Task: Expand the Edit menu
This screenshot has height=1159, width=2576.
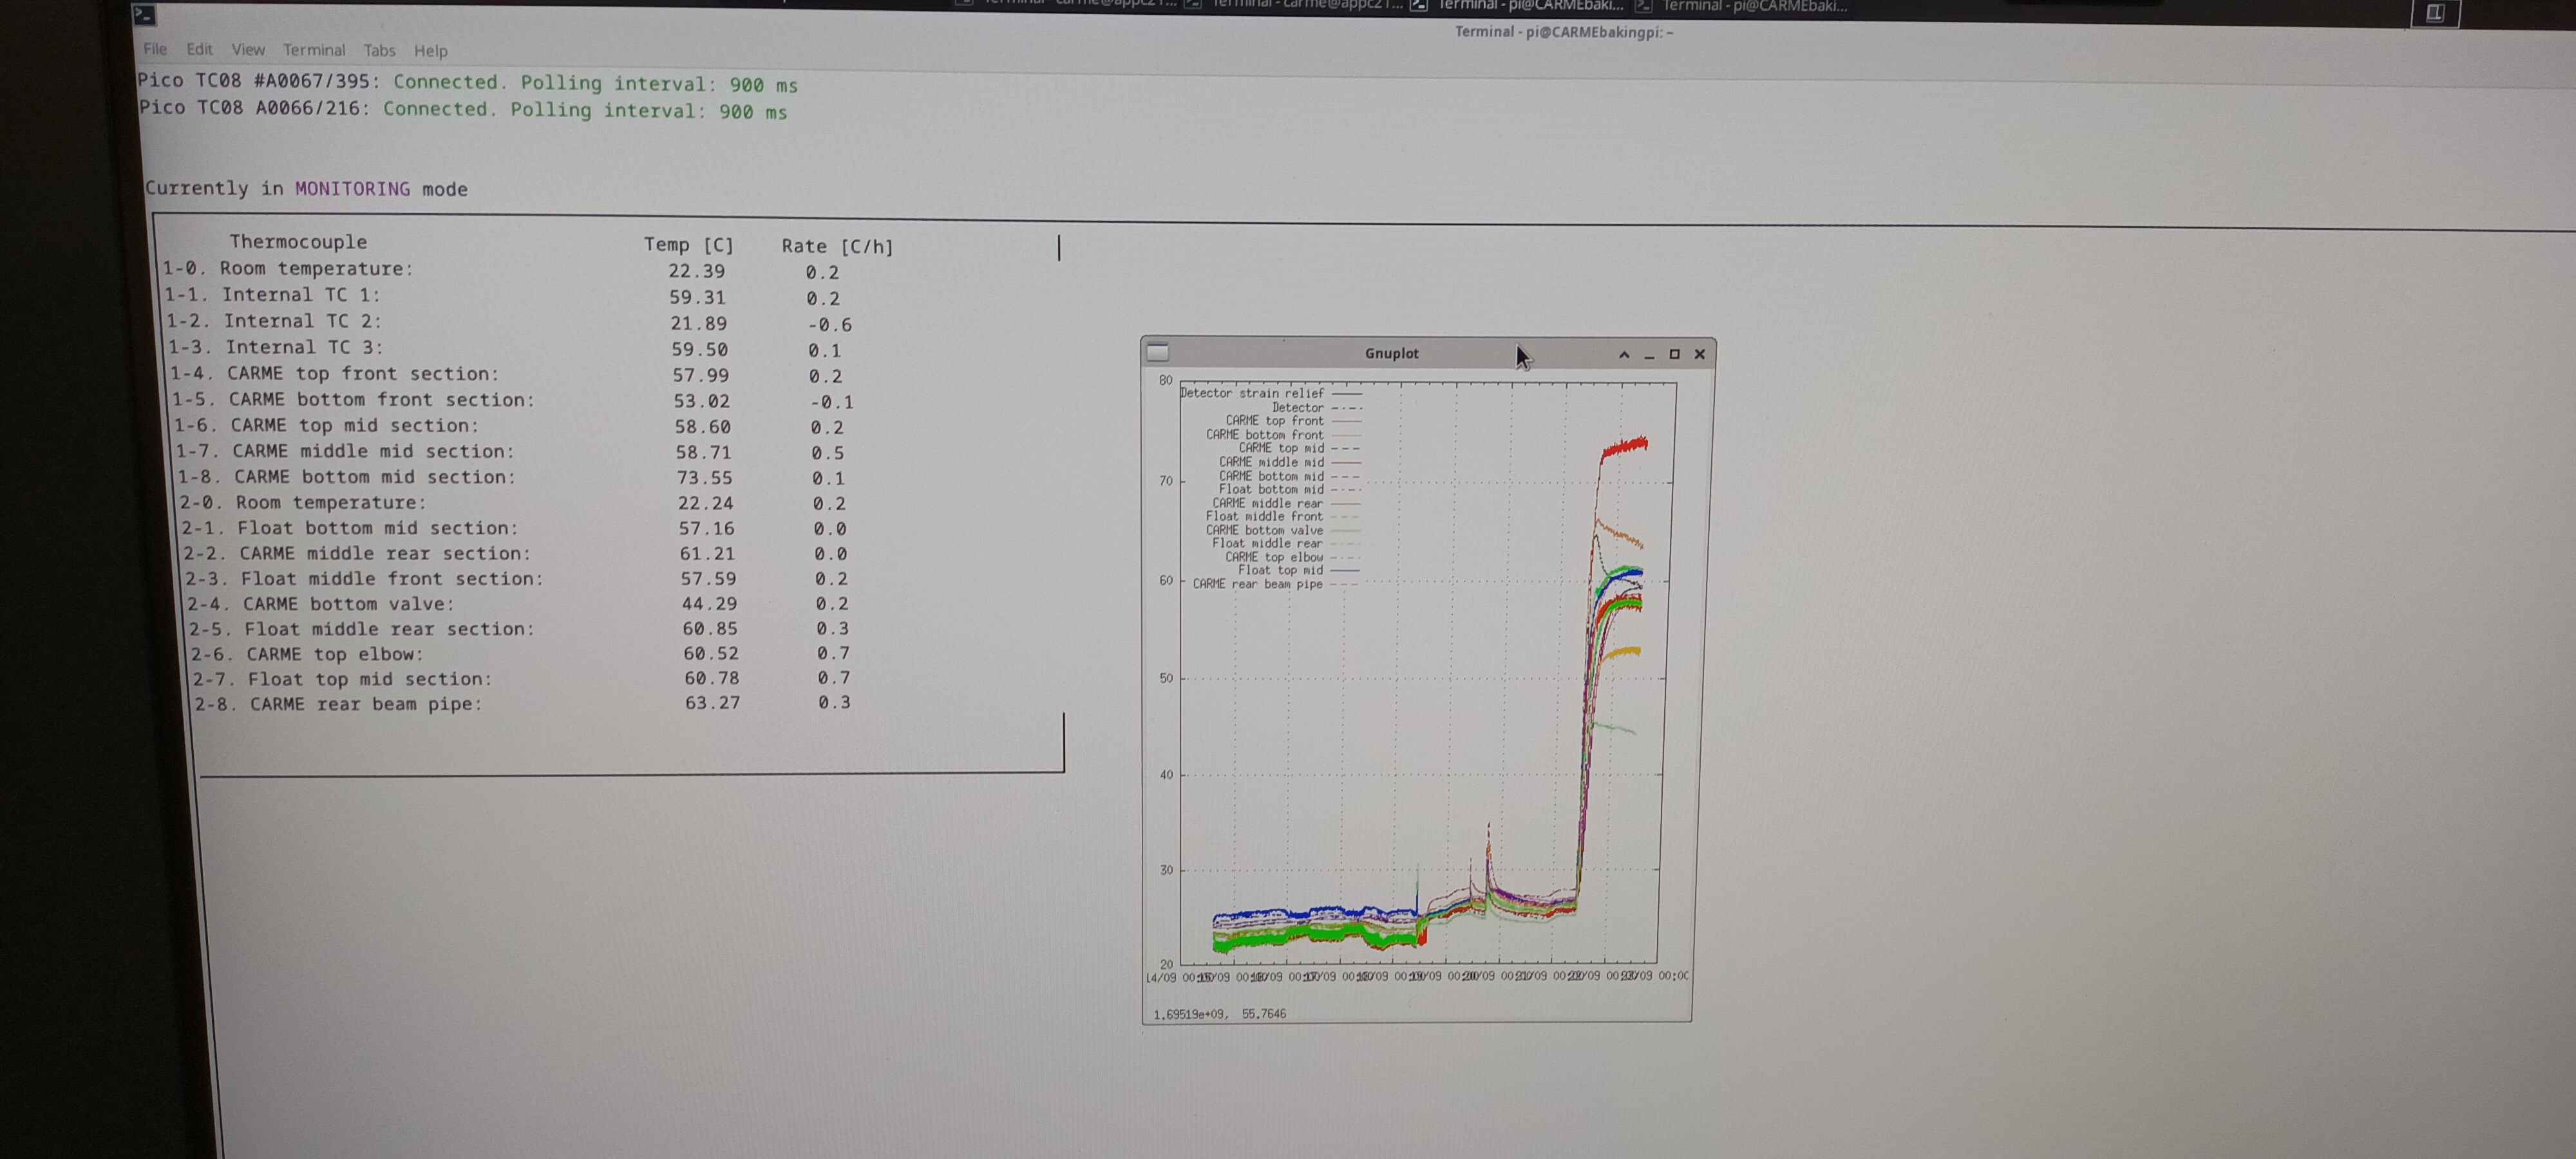Action: tap(199, 49)
